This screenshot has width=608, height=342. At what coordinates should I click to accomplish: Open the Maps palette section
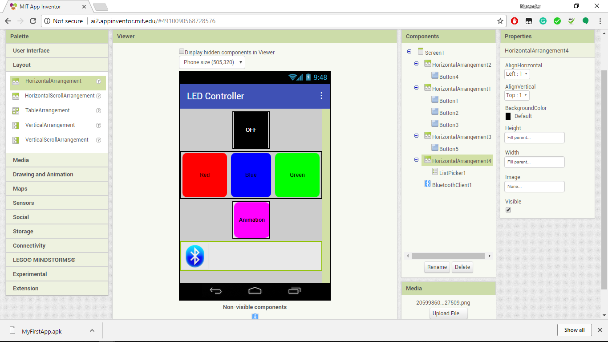pos(57,189)
